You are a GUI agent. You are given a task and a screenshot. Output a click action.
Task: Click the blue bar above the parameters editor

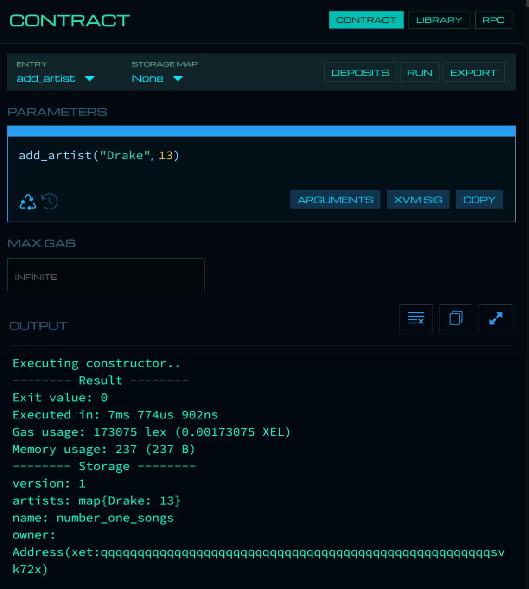pos(261,131)
